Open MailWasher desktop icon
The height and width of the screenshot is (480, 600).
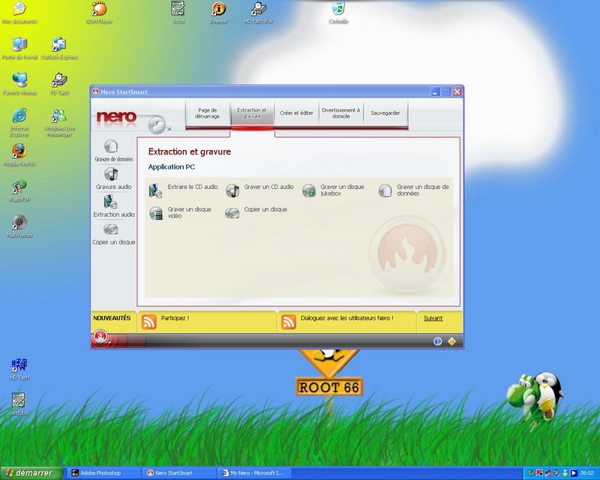19,226
